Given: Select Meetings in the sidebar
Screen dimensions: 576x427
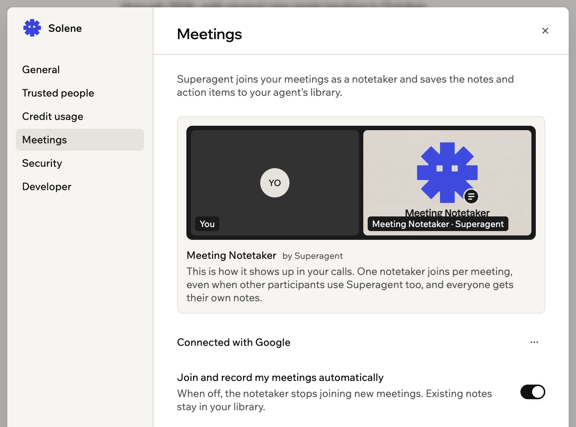Looking at the screenshot, I should coord(80,140).
